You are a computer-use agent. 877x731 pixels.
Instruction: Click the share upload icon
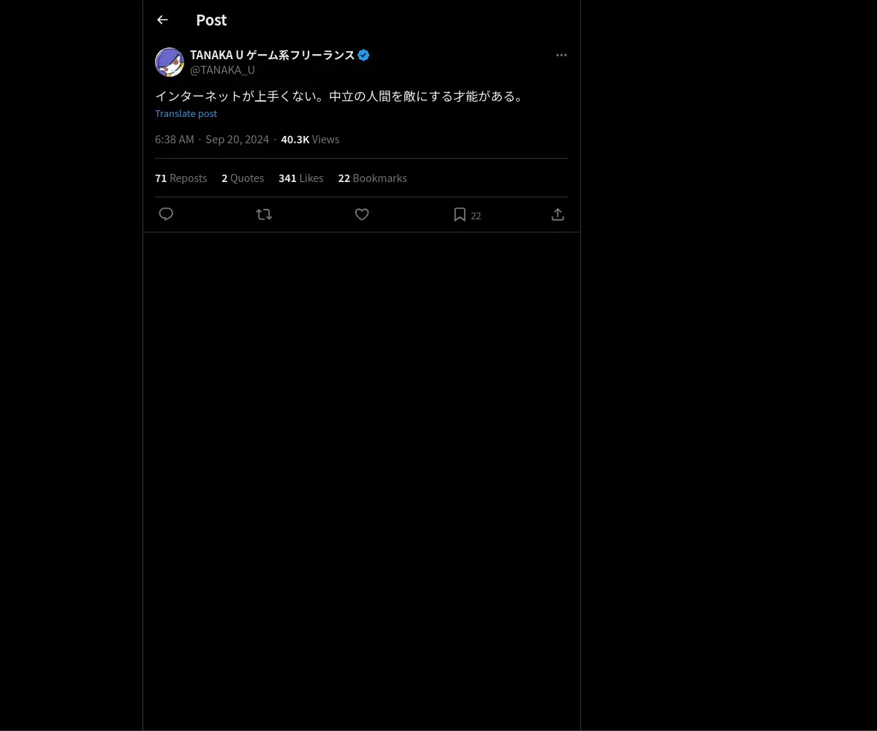tap(558, 214)
